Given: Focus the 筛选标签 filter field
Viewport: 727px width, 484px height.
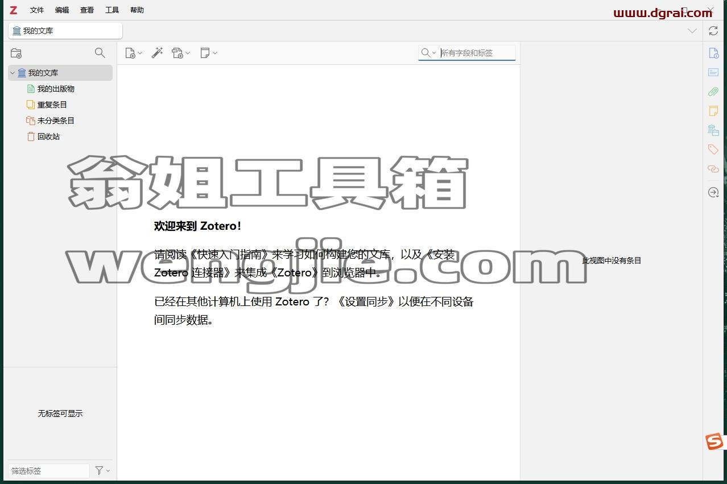Looking at the screenshot, I should [x=48, y=471].
